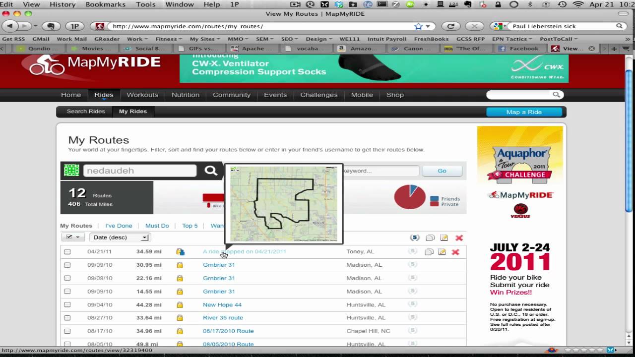Open the SEM bookmarks folder dropdown
This screenshot has width=635, height=357.
pos(265,39)
